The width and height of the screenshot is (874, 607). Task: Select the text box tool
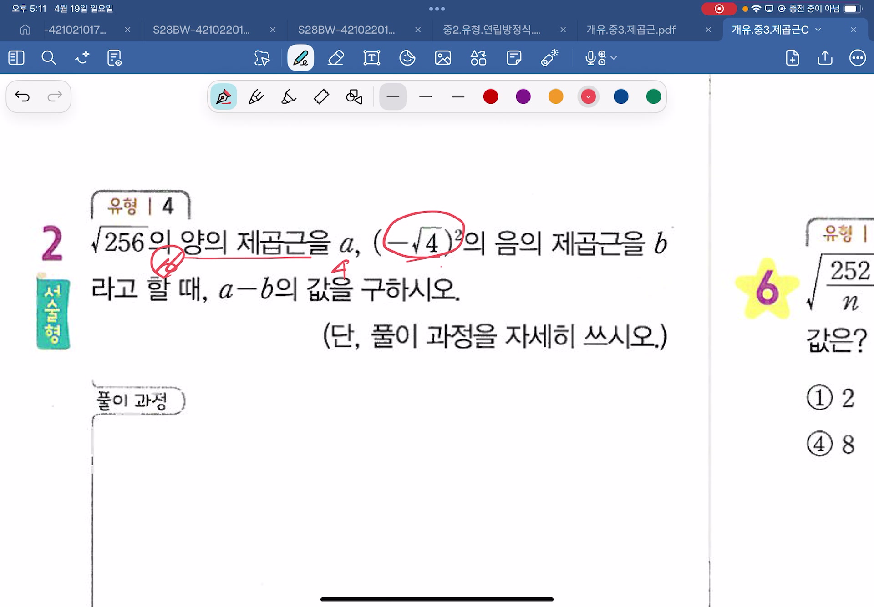(372, 58)
